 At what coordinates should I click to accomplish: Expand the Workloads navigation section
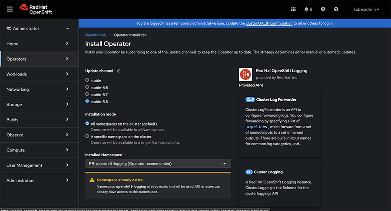coord(38,74)
